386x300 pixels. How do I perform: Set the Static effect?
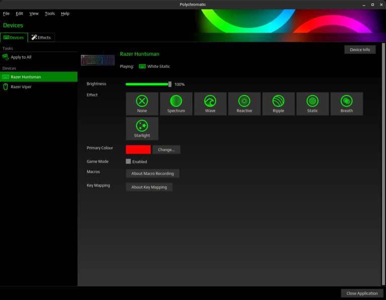coord(313,104)
